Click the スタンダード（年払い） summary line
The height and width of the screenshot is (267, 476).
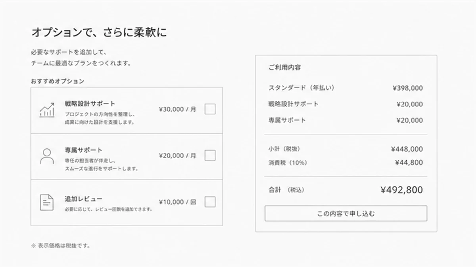(345, 88)
